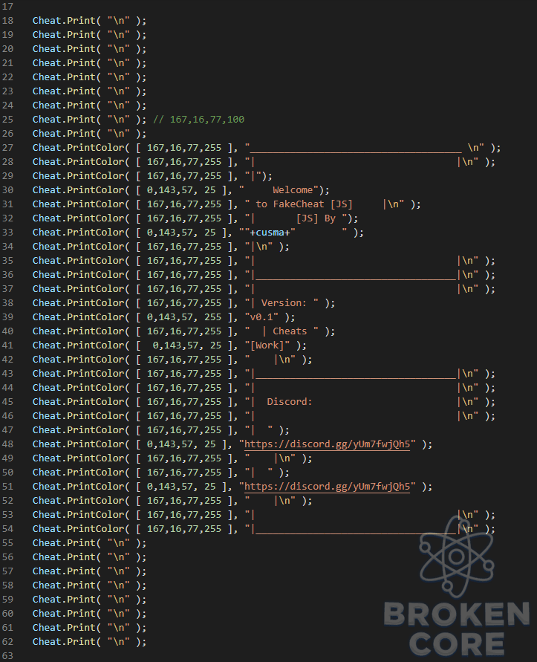Image resolution: width=537 pixels, height=662 pixels.
Task: Click line number 25
Action: [x=7, y=120]
